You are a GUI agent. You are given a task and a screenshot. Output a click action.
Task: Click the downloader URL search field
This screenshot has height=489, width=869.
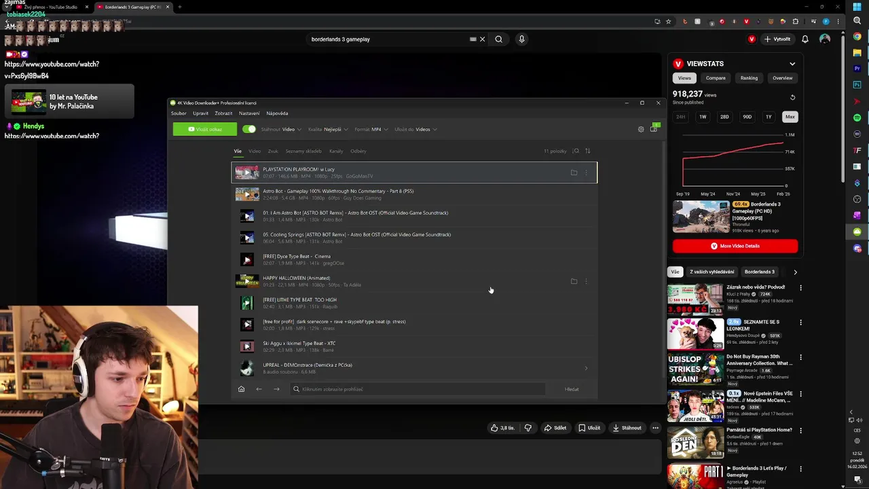[418, 389]
